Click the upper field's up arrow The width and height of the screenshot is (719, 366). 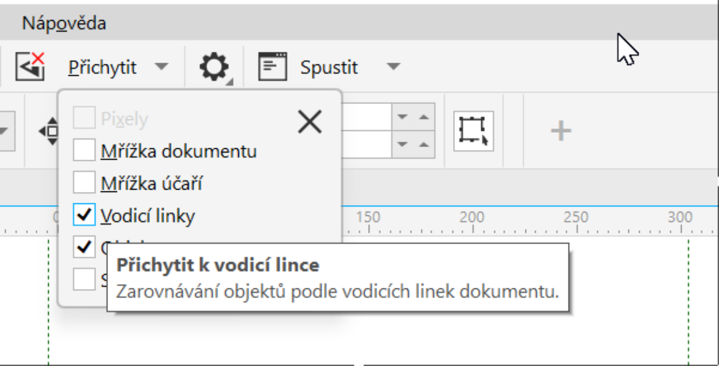424,117
